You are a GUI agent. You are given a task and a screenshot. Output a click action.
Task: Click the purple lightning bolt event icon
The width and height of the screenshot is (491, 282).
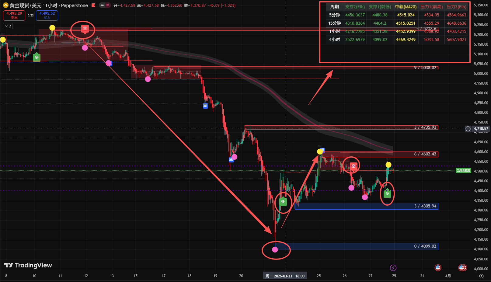[393, 268]
